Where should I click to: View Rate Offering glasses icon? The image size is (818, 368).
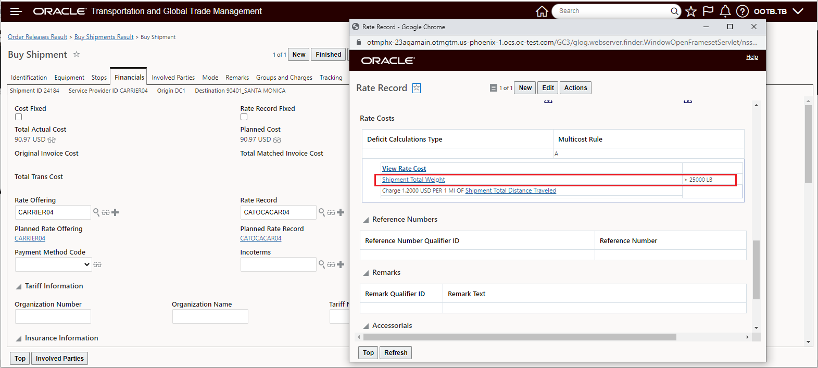coord(106,212)
